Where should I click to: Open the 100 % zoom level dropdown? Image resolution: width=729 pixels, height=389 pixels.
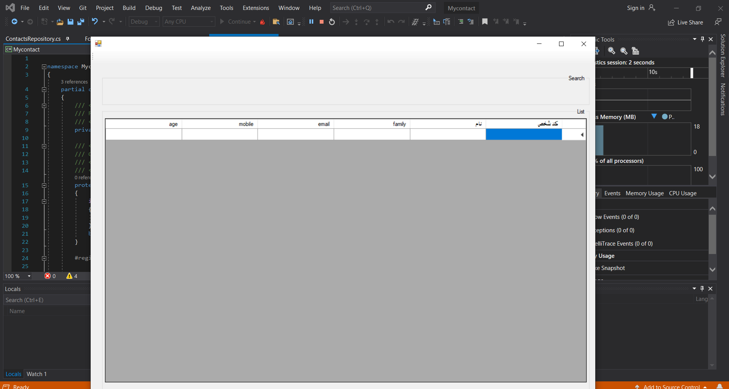29,276
